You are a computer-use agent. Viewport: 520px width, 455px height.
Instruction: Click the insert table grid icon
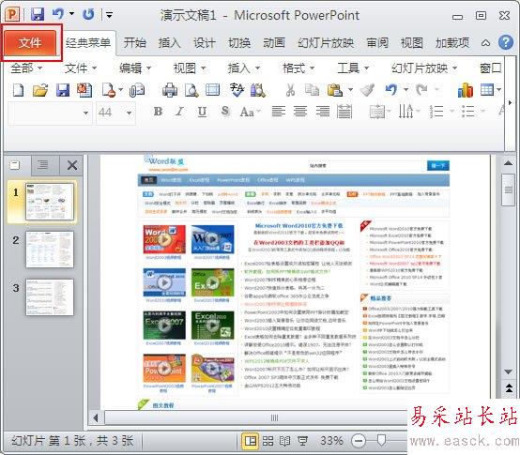pyautogui.click(x=487, y=89)
